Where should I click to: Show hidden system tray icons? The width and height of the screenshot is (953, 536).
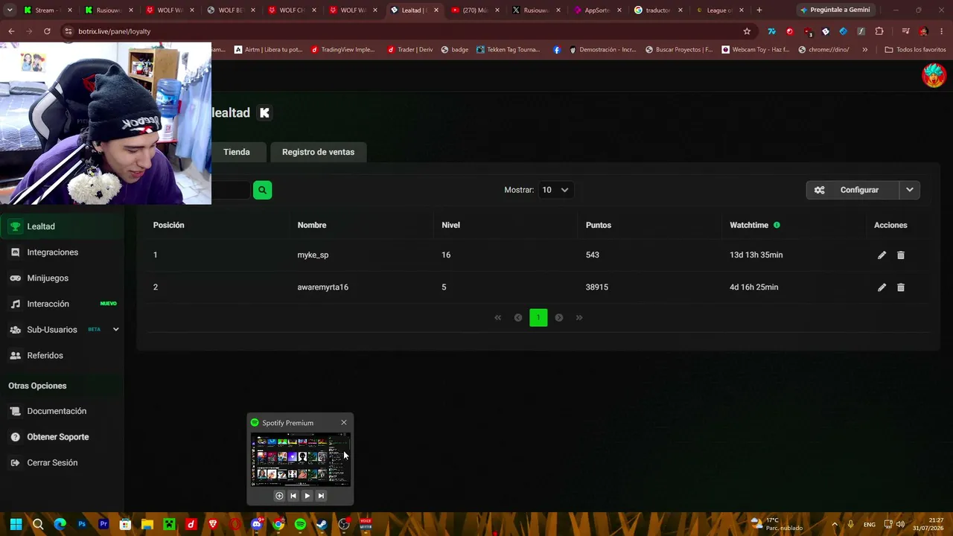pos(834,524)
